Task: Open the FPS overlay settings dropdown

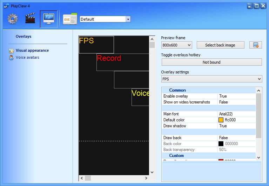Action: pyautogui.click(x=211, y=79)
